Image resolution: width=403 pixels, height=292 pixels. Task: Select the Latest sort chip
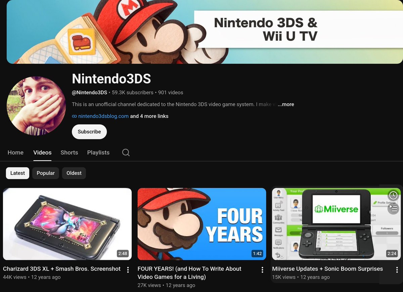coord(17,173)
